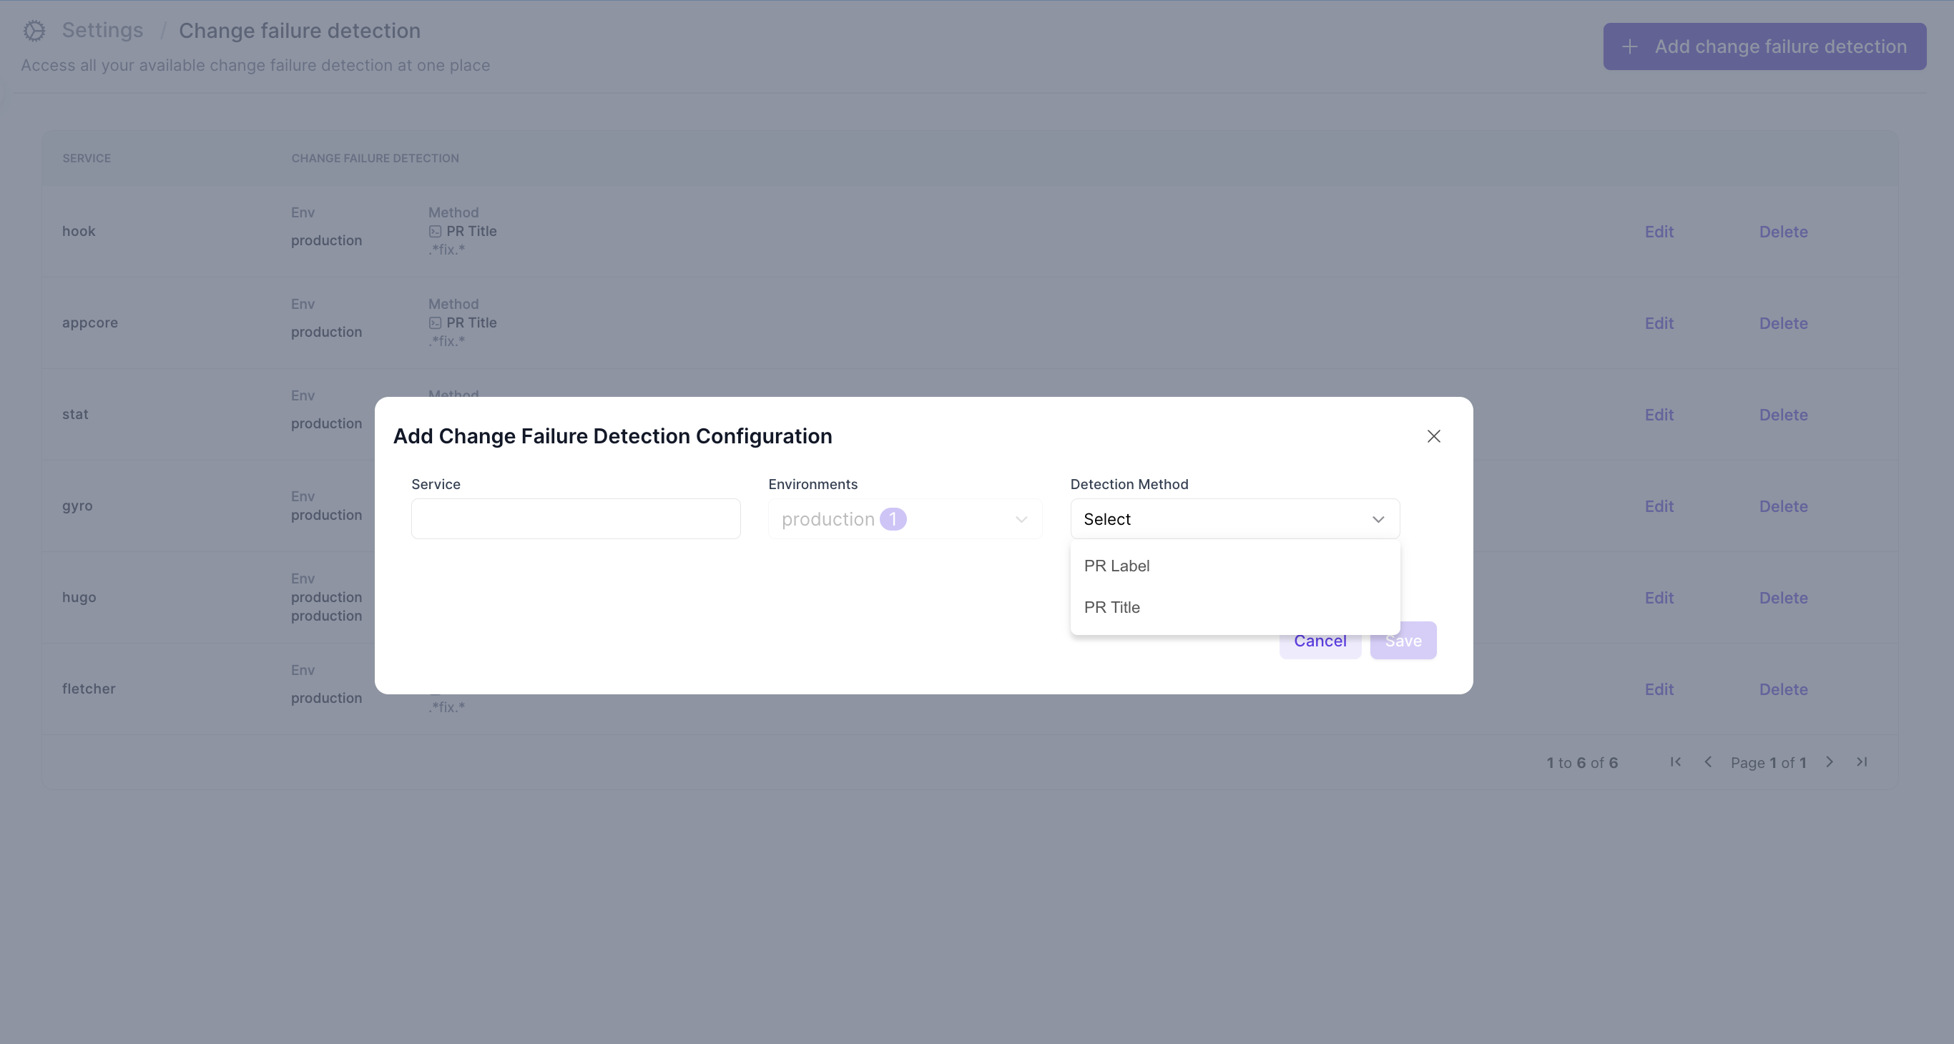This screenshot has height=1044, width=1954.
Task: Collapse the Detection Method Select dropdown
Action: point(1234,518)
